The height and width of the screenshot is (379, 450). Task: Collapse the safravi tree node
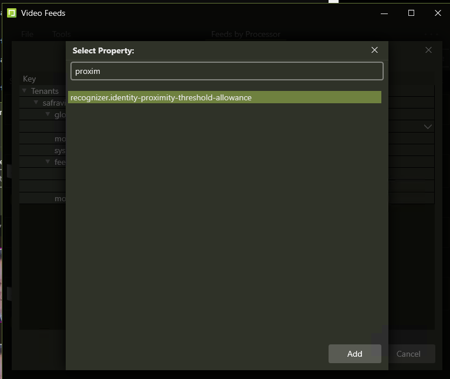coord(36,103)
